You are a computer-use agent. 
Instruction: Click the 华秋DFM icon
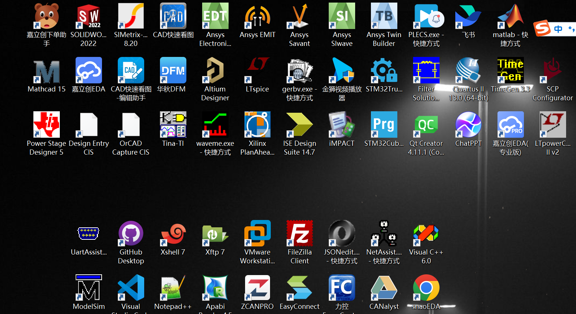pos(173,71)
